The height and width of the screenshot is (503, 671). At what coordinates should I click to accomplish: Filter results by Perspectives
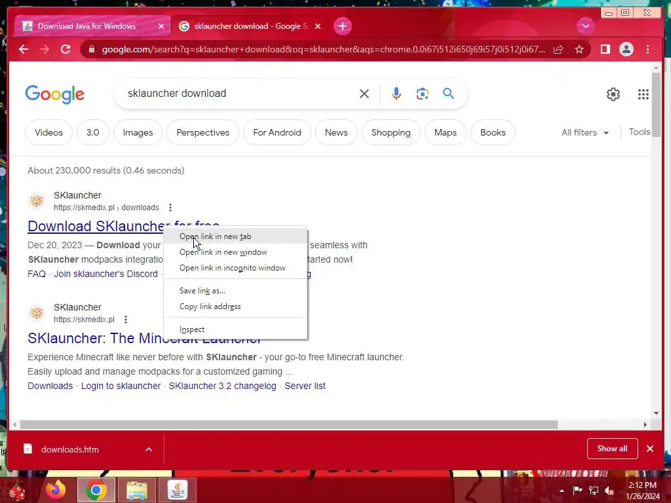pyautogui.click(x=203, y=132)
